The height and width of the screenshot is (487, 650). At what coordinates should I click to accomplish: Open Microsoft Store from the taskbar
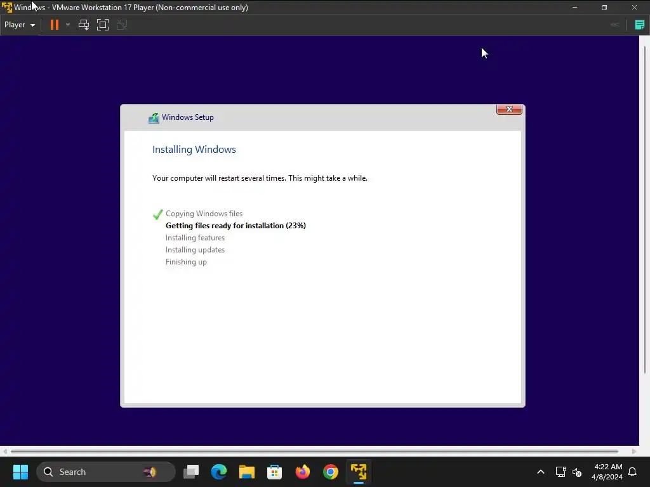(274, 472)
